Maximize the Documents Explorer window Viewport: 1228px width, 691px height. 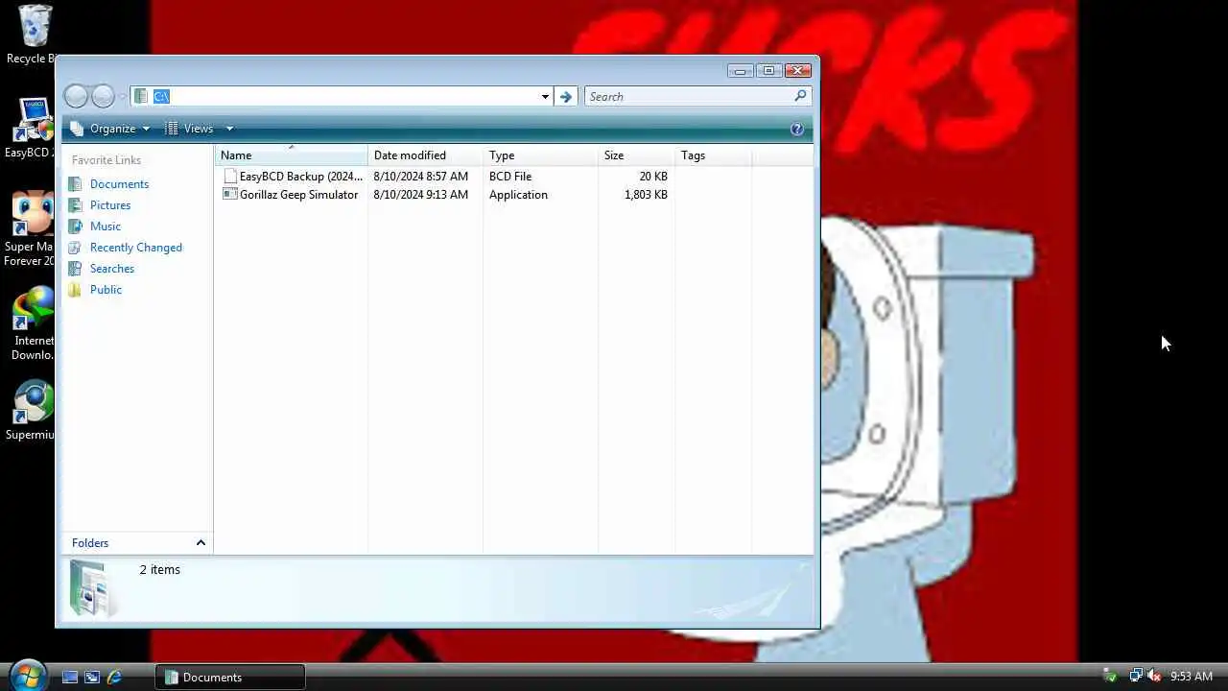point(768,70)
